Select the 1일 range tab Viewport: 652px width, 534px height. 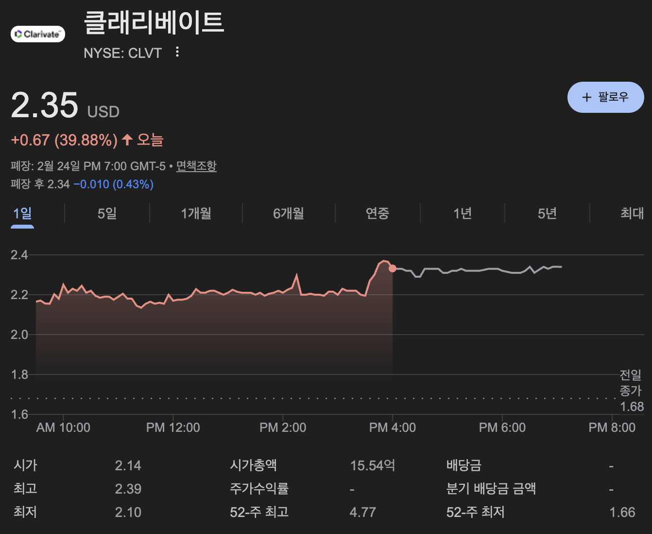pyautogui.click(x=22, y=213)
